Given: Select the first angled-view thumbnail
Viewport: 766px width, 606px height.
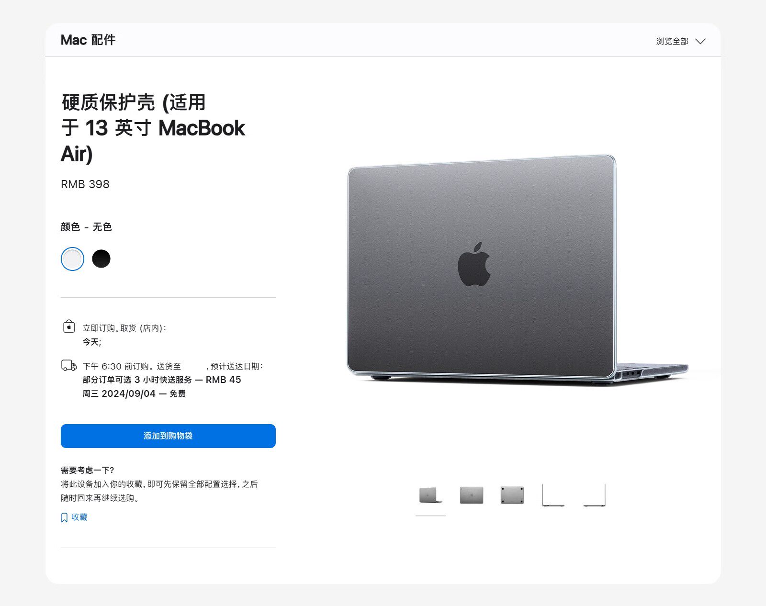Looking at the screenshot, I should point(430,495).
